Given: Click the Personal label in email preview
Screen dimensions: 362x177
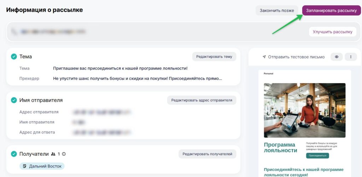Looking at the screenshot, I should pyautogui.click(x=269, y=74).
